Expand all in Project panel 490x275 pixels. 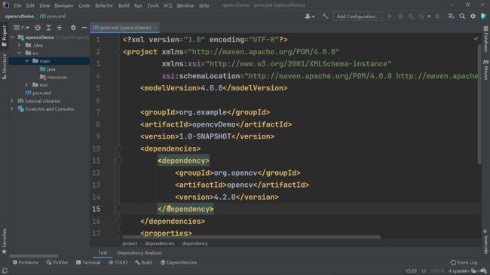point(48,28)
